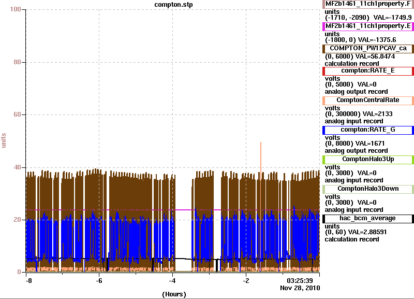Click the Nov 28, 2010 date label
Viewport: 414px width, 299px height.
(300, 288)
